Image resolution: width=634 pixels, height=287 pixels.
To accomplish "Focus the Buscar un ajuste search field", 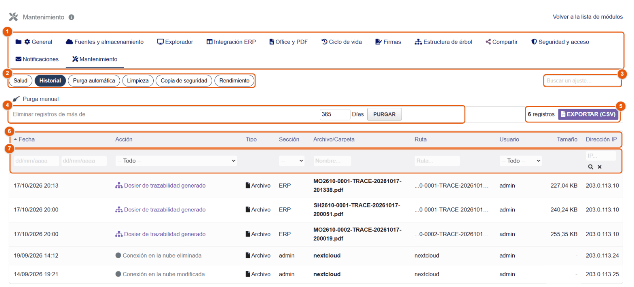I will tap(582, 81).
